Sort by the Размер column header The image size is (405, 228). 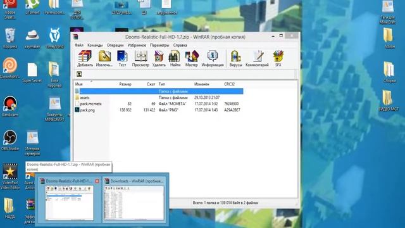(125, 84)
